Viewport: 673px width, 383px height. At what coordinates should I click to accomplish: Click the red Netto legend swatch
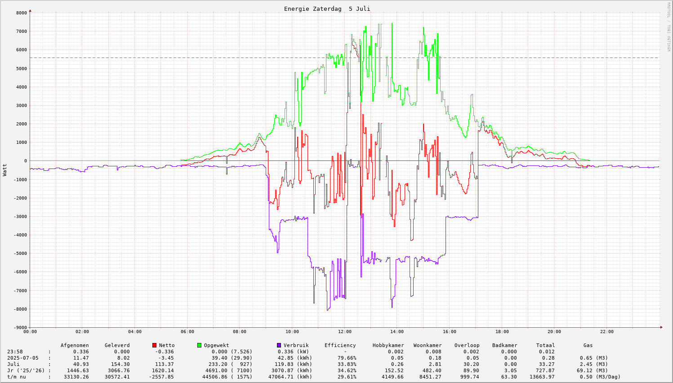(x=155, y=345)
